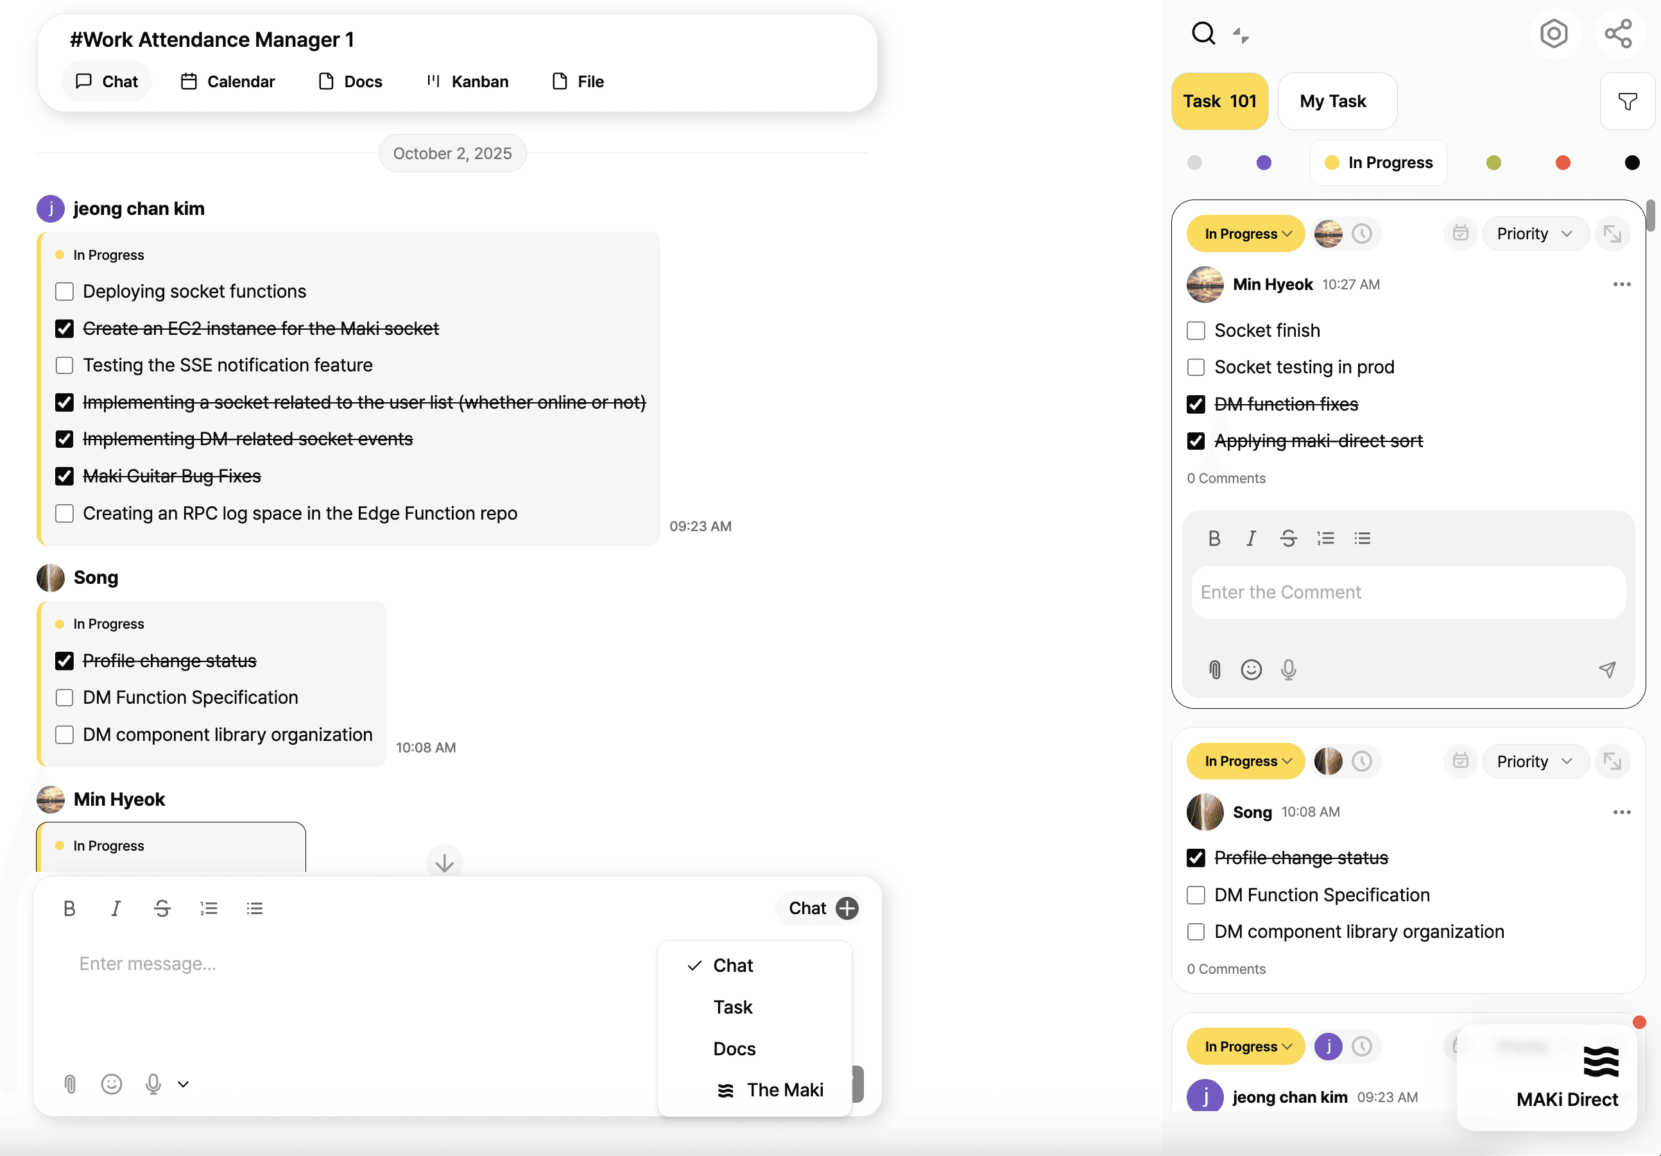Open emoji picker in comment box
This screenshot has width=1661, height=1156.
(x=1251, y=670)
